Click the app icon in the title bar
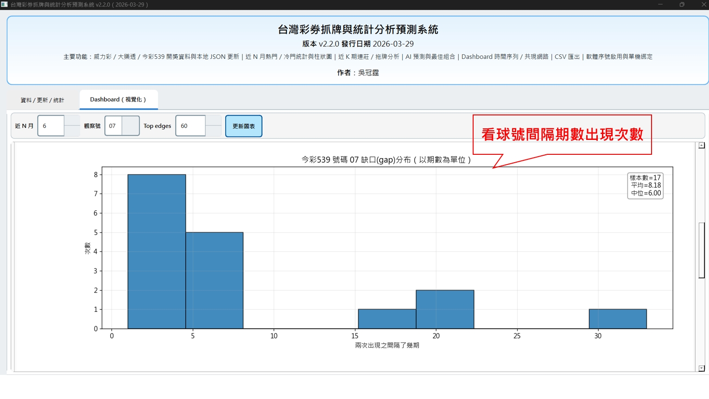This screenshot has width=709, height=399. point(4,4)
